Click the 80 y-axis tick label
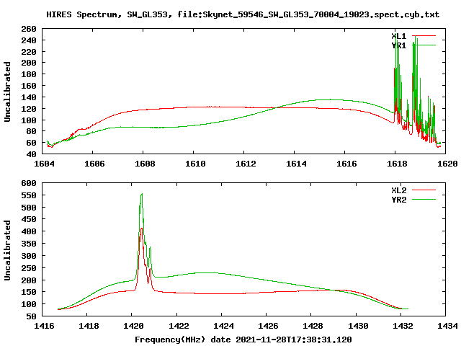The height and width of the screenshot is (346, 461). pos(32,131)
